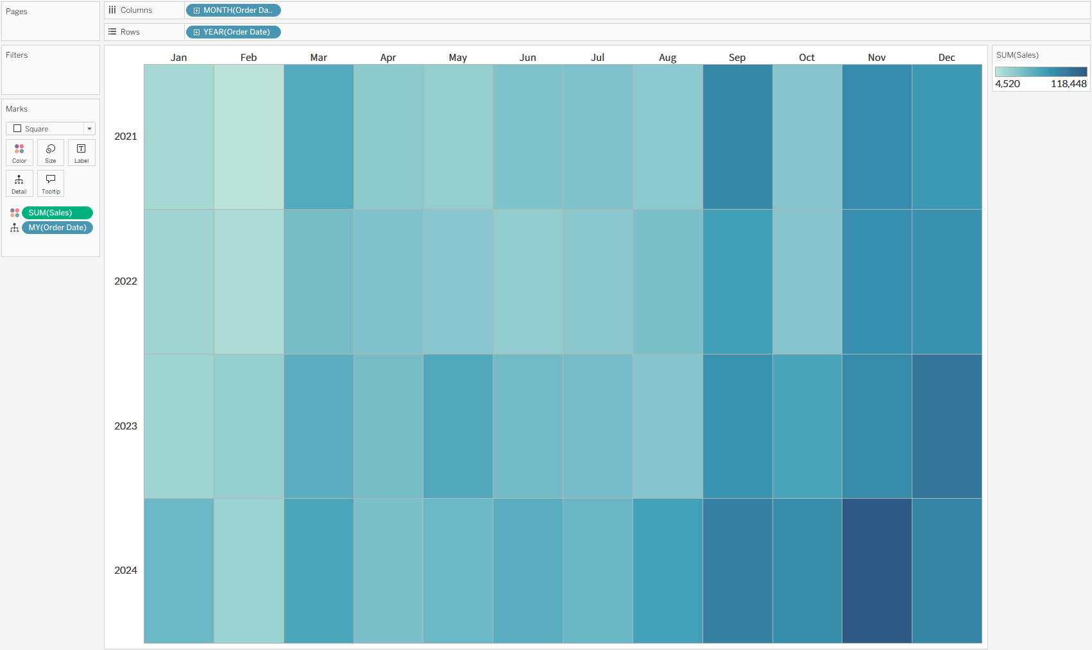Click the February 2021 heatmap cell
Viewport: 1092px width, 650px height.
(x=249, y=137)
